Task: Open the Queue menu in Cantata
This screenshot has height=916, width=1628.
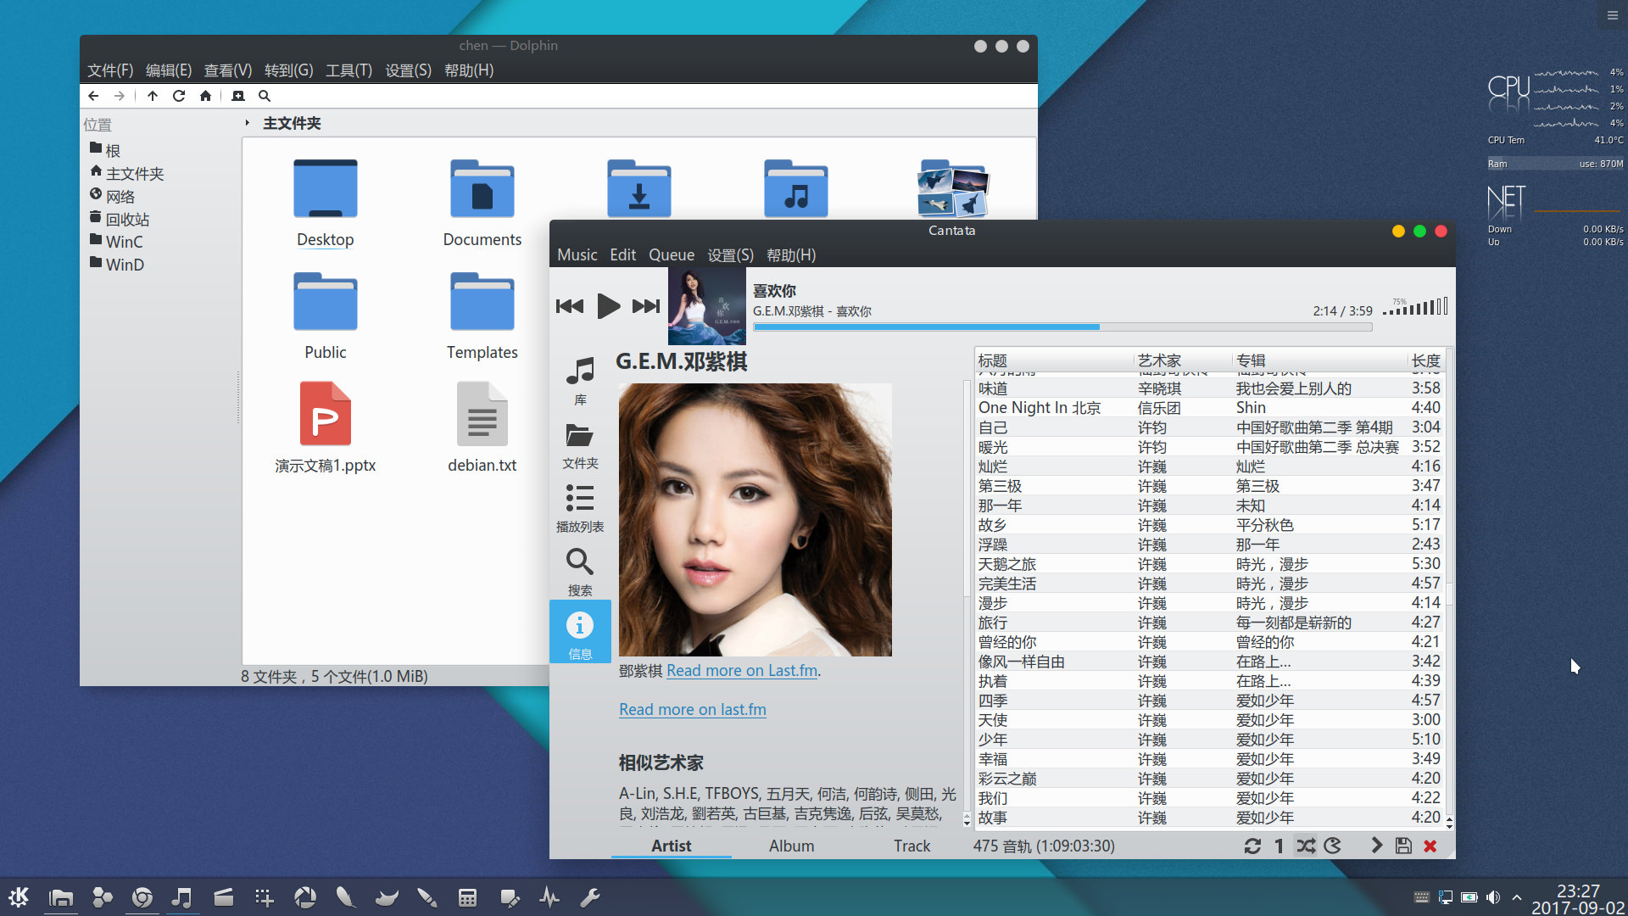Action: click(x=672, y=254)
